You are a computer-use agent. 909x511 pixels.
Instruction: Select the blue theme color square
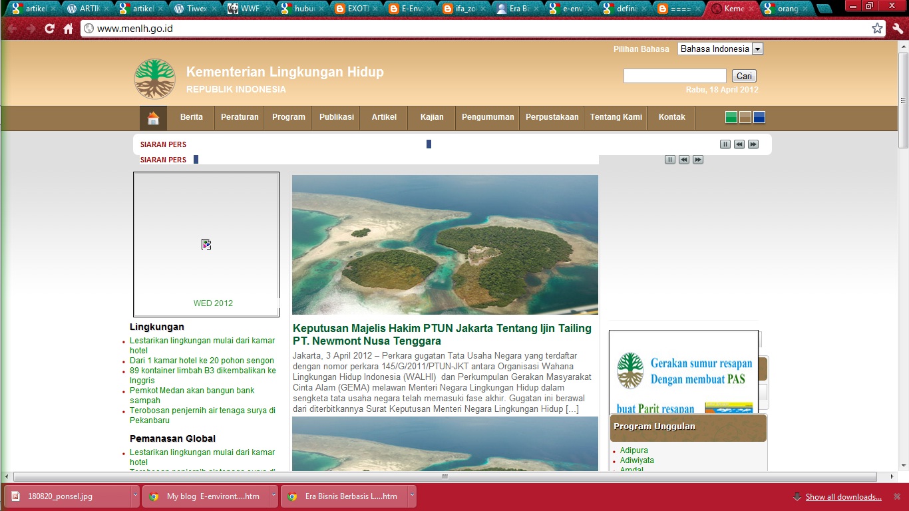coord(759,117)
